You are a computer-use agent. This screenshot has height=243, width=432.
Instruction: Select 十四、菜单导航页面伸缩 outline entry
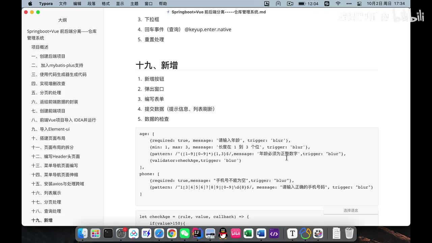55,174
